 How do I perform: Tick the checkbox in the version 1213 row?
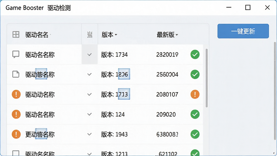pyautogui.click(x=16, y=153)
